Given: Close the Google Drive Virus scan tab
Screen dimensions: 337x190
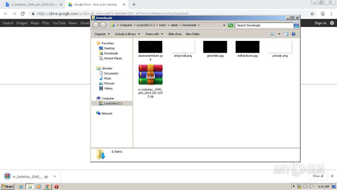Looking at the screenshot, I should coord(124,4).
